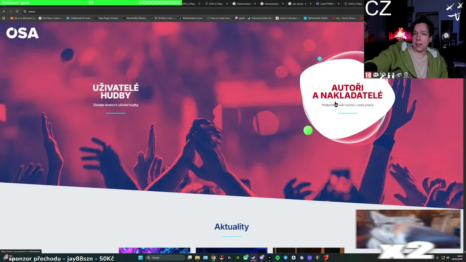Open the red-badged app at taskbar end
466x262 pixels.
tap(326, 258)
